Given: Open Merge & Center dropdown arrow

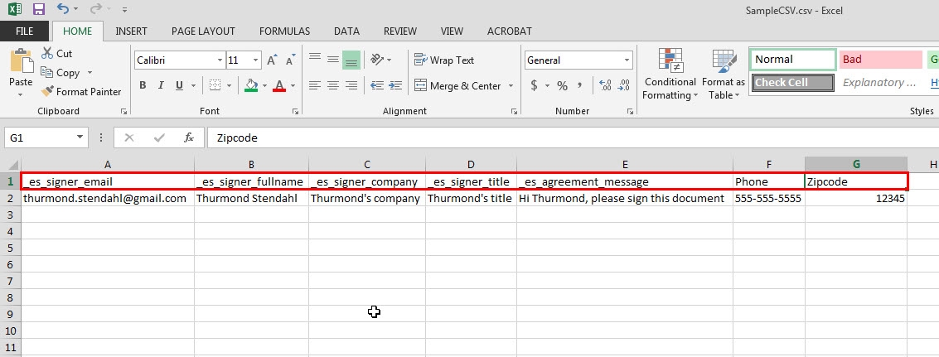Looking at the screenshot, I should click(x=511, y=85).
